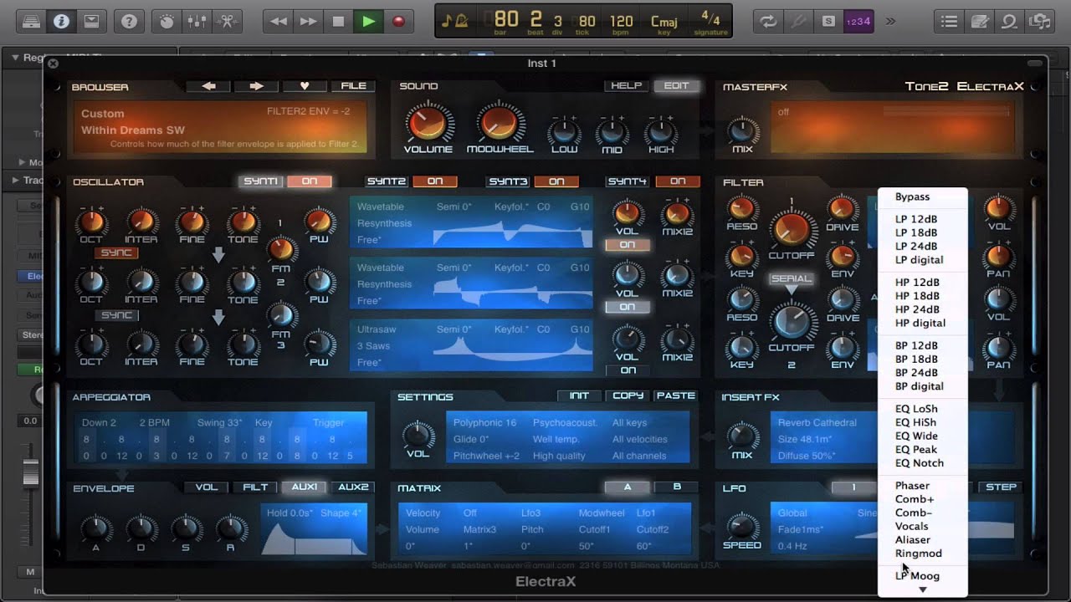
Task: Click the PASTE button in Settings
Action: [x=675, y=396]
